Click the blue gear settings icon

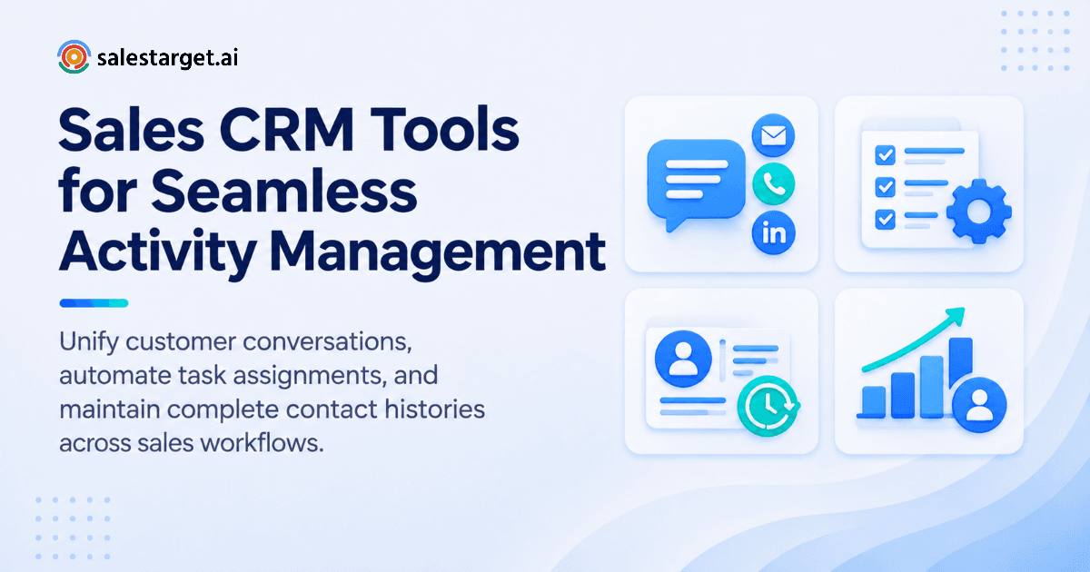click(x=978, y=212)
